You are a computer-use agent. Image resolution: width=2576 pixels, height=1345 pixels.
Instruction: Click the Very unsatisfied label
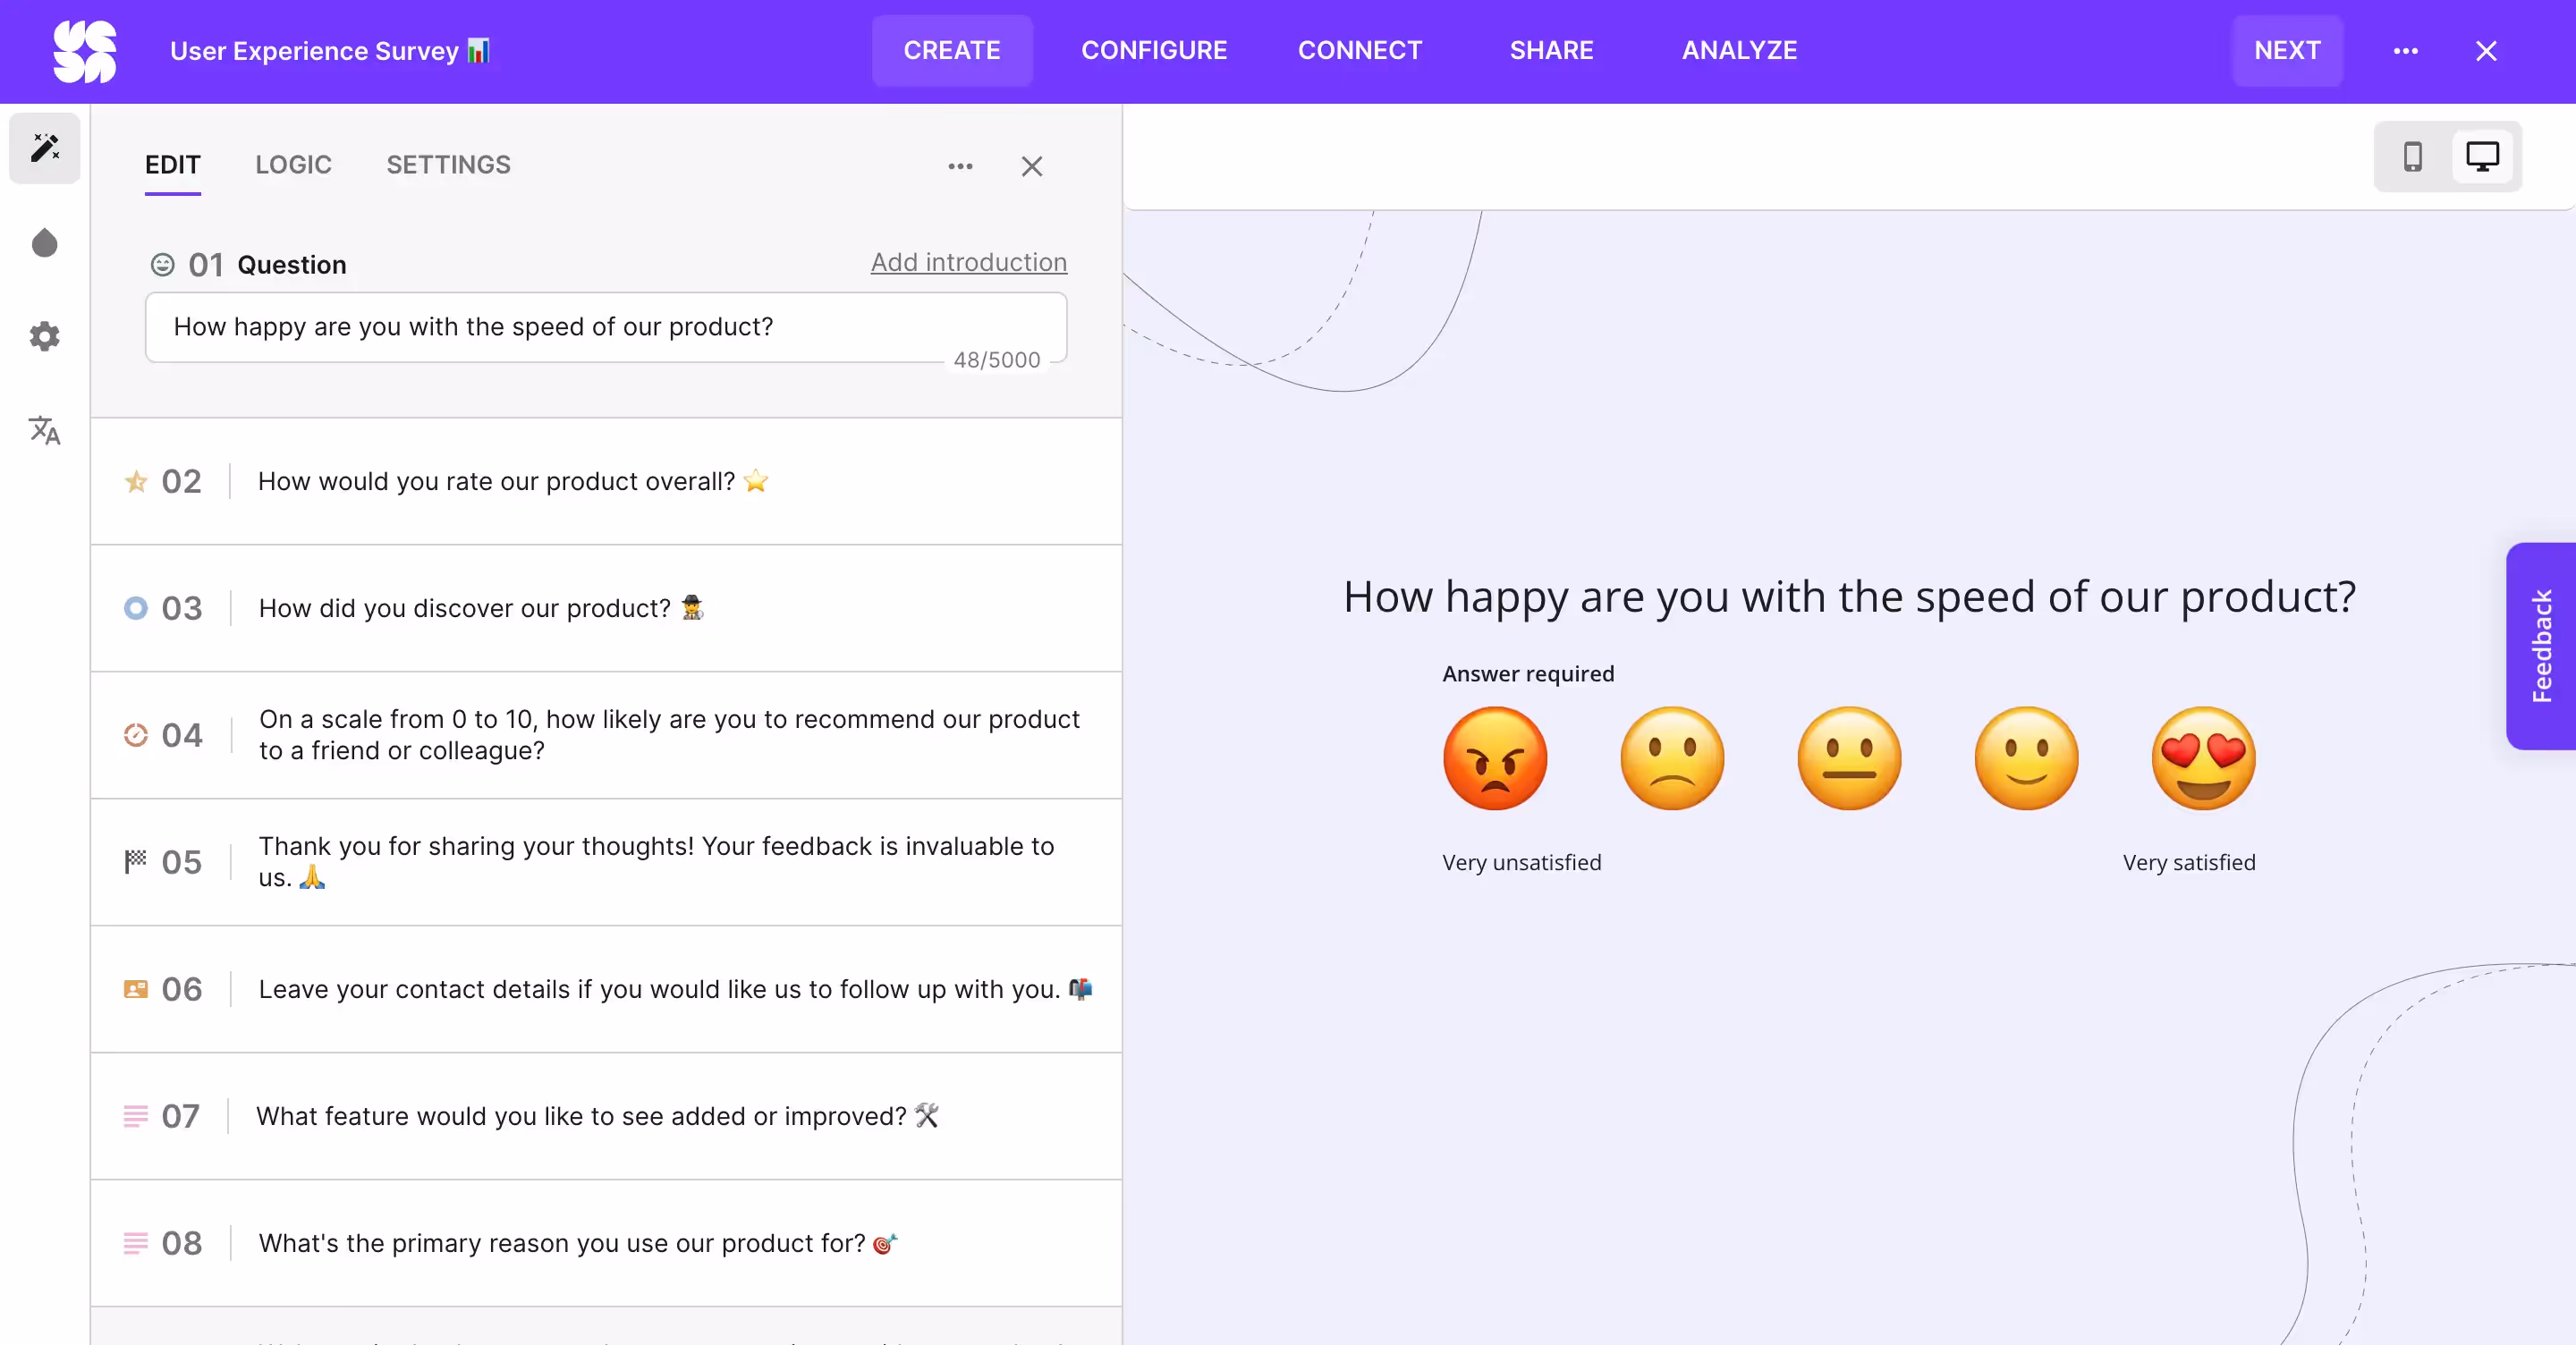(x=1521, y=862)
